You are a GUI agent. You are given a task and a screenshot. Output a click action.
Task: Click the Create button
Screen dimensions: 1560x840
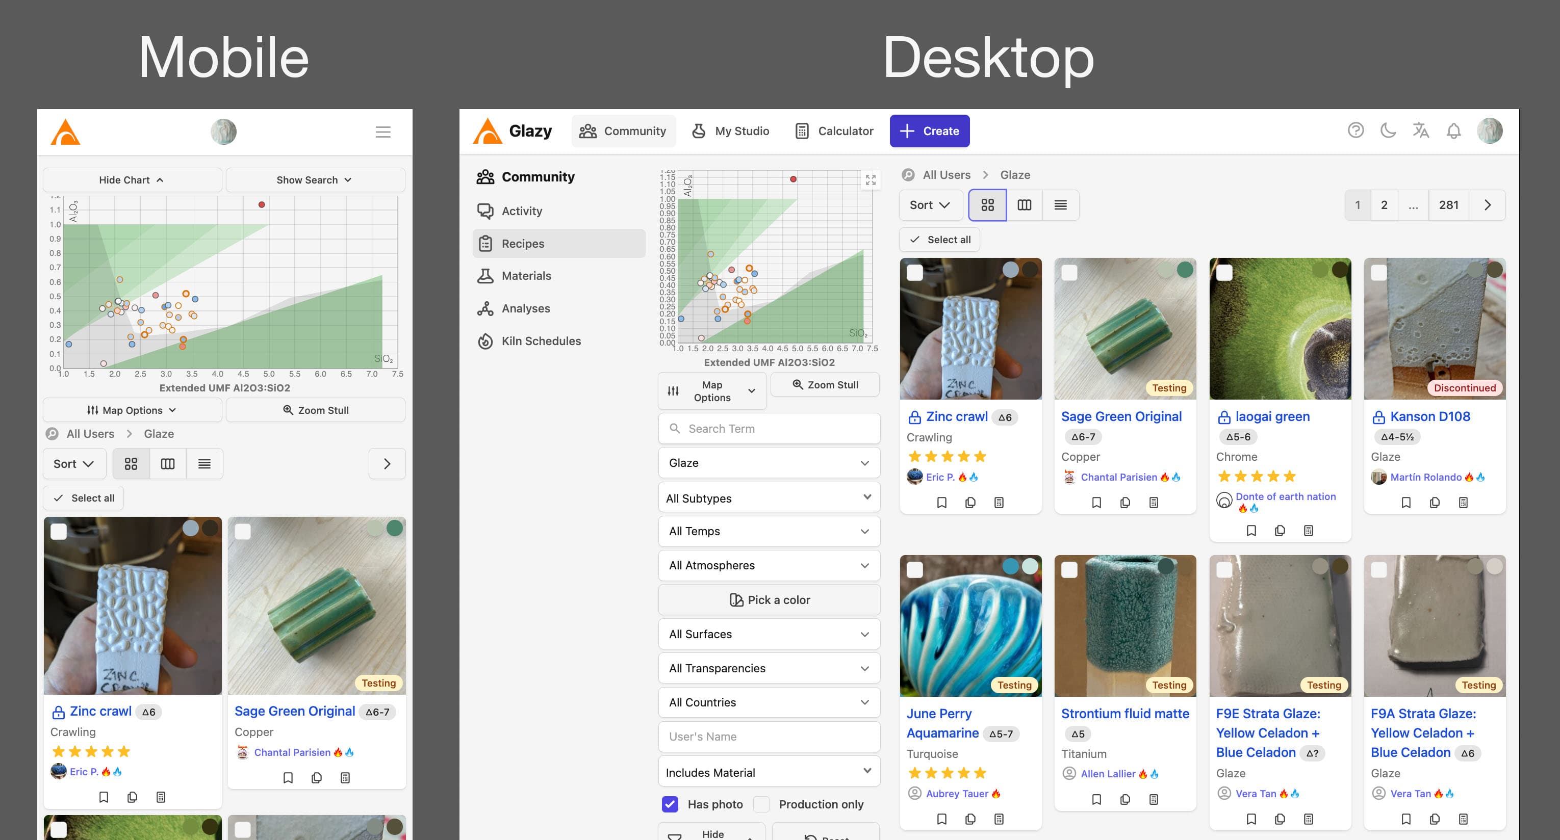(x=930, y=130)
